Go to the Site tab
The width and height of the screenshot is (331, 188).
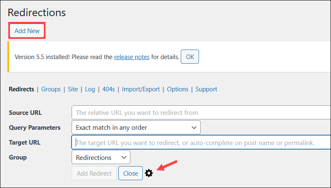pyautogui.click(x=73, y=89)
